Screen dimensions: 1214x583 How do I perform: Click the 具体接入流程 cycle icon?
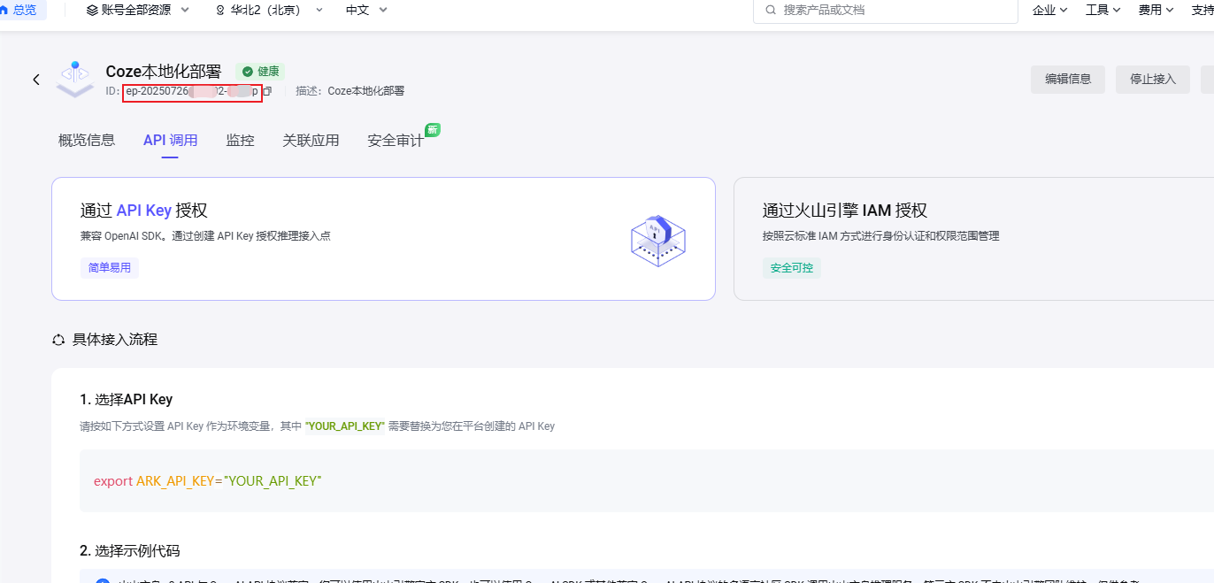(58, 340)
